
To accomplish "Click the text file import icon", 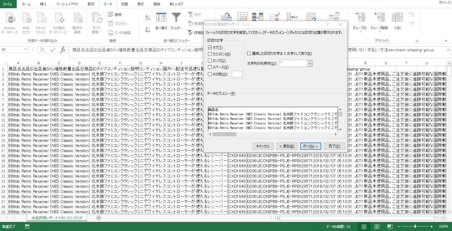I will pos(41,24).
